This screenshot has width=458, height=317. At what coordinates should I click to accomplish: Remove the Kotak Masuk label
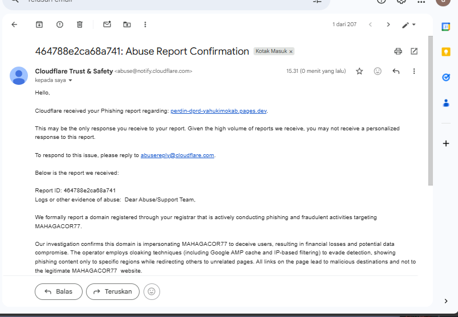291,52
